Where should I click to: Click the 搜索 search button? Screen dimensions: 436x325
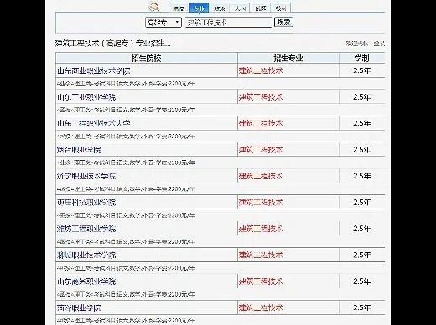click(x=283, y=22)
